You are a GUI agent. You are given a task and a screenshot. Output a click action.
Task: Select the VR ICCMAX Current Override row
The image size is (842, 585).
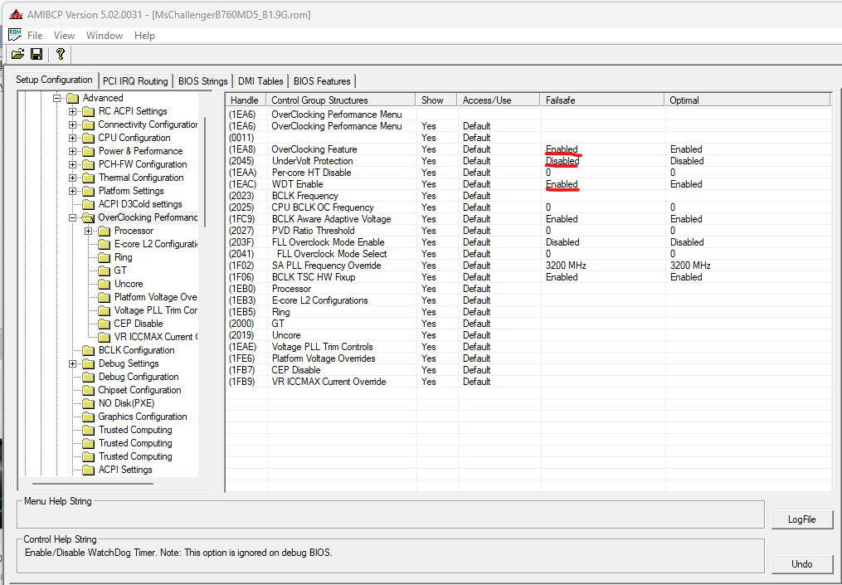pos(529,382)
